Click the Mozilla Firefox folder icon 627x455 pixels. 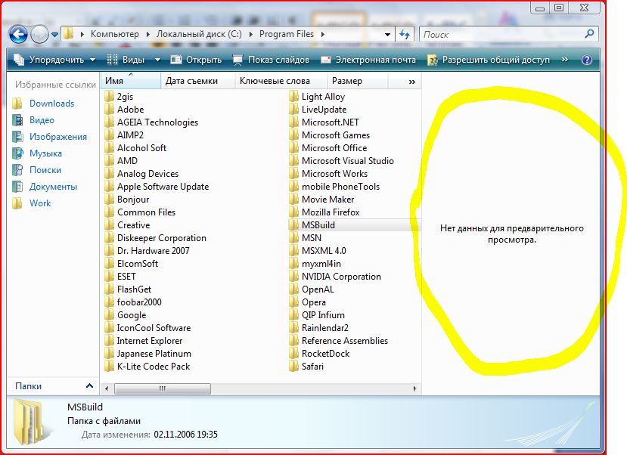click(294, 212)
